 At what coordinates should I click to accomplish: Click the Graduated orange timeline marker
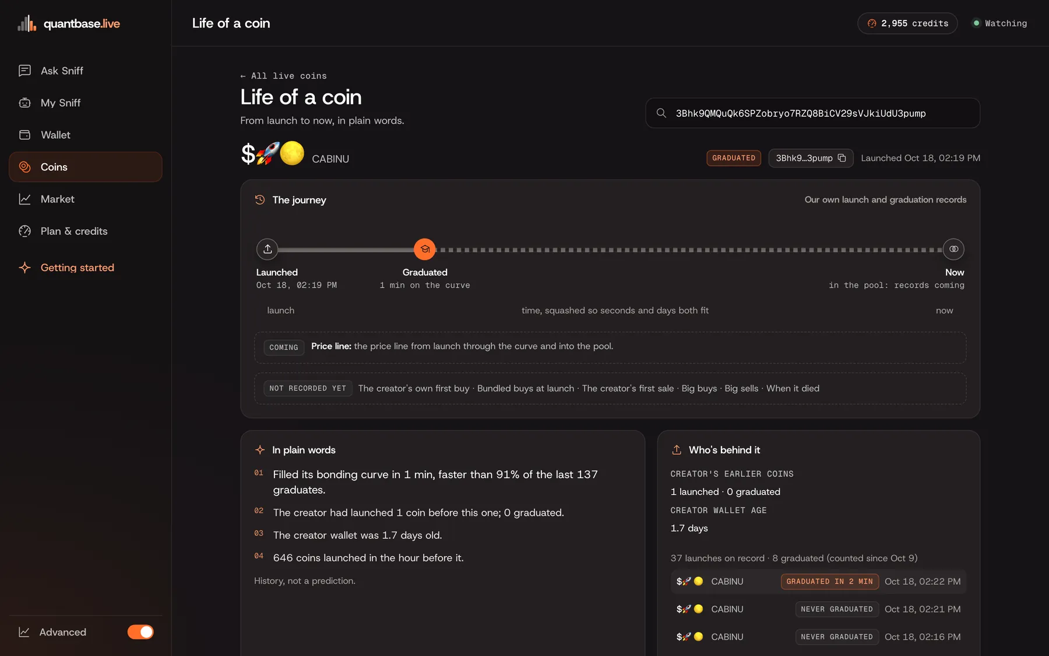point(425,249)
